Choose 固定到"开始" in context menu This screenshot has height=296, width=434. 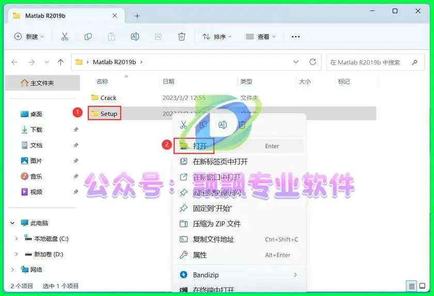(239, 208)
